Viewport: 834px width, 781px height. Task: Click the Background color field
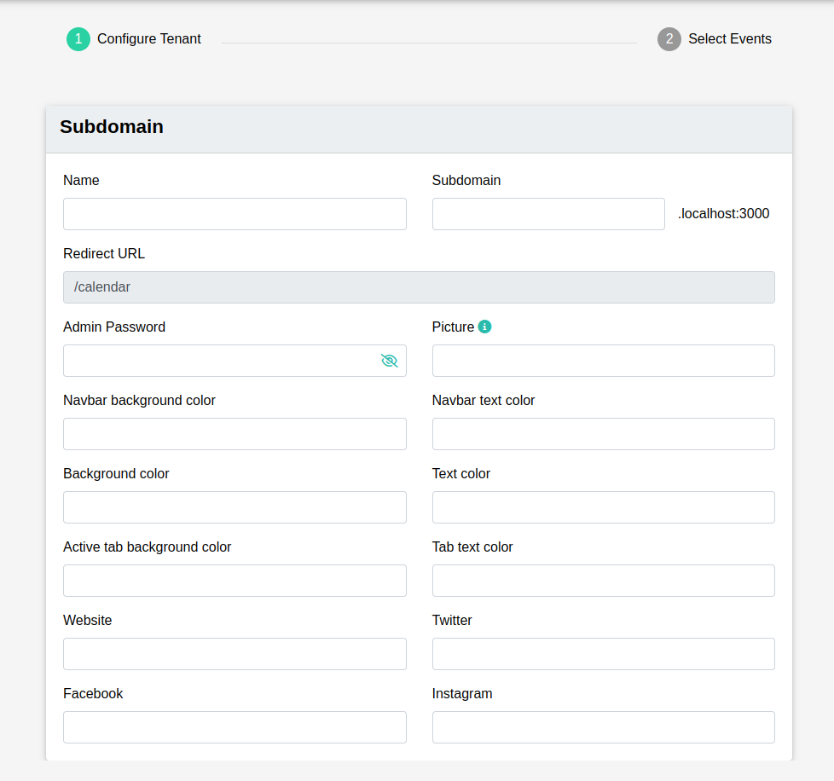tap(235, 507)
